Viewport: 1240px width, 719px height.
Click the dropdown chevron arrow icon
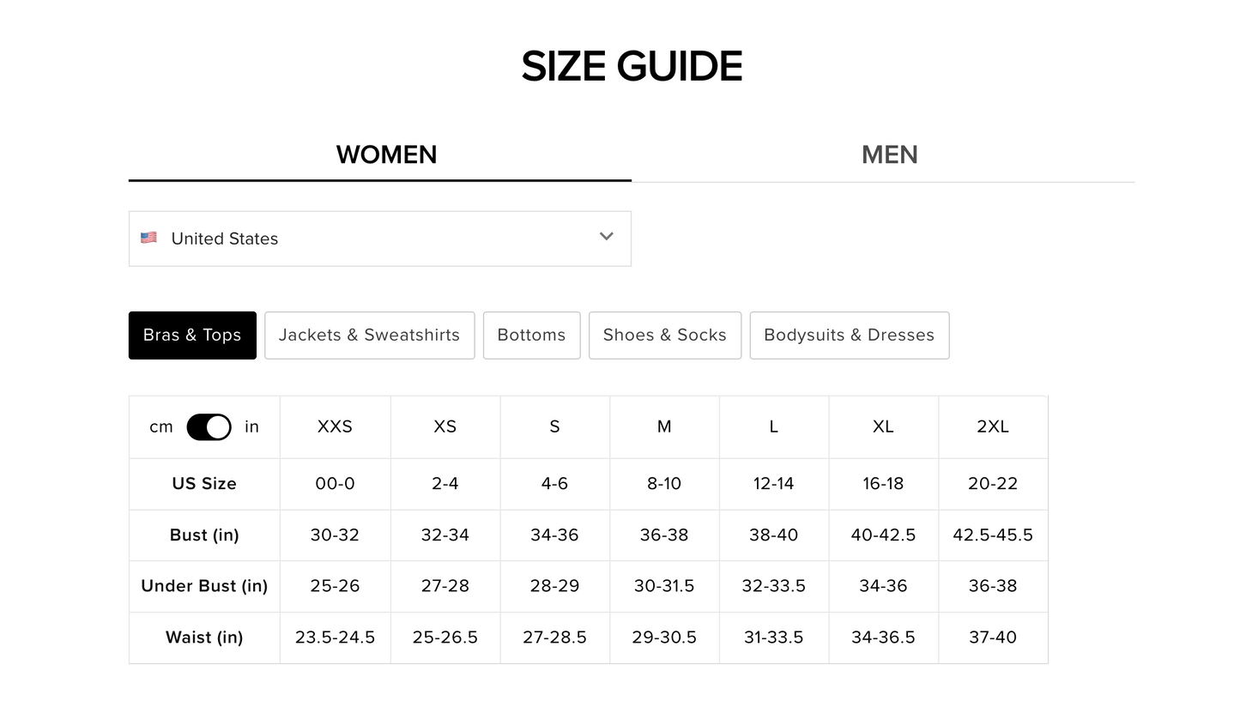pos(606,237)
